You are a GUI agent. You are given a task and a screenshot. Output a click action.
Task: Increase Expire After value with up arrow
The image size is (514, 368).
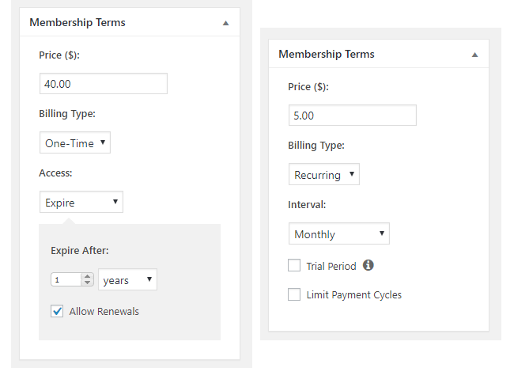click(87, 276)
